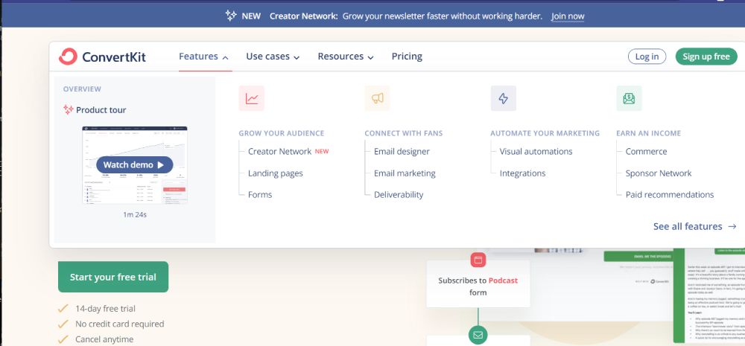Click the 1m 24s duration label
This screenshot has height=346, width=745.
point(134,214)
